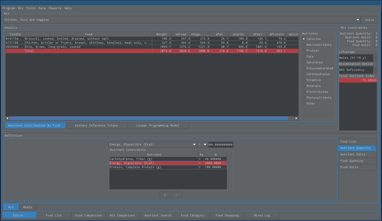Switch to the bottom Food List tab
The width and height of the screenshot is (382, 221).
tap(54, 215)
